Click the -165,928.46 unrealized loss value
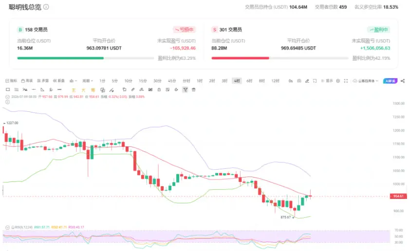The height and width of the screenshot is (251, 410). [183, 48]
